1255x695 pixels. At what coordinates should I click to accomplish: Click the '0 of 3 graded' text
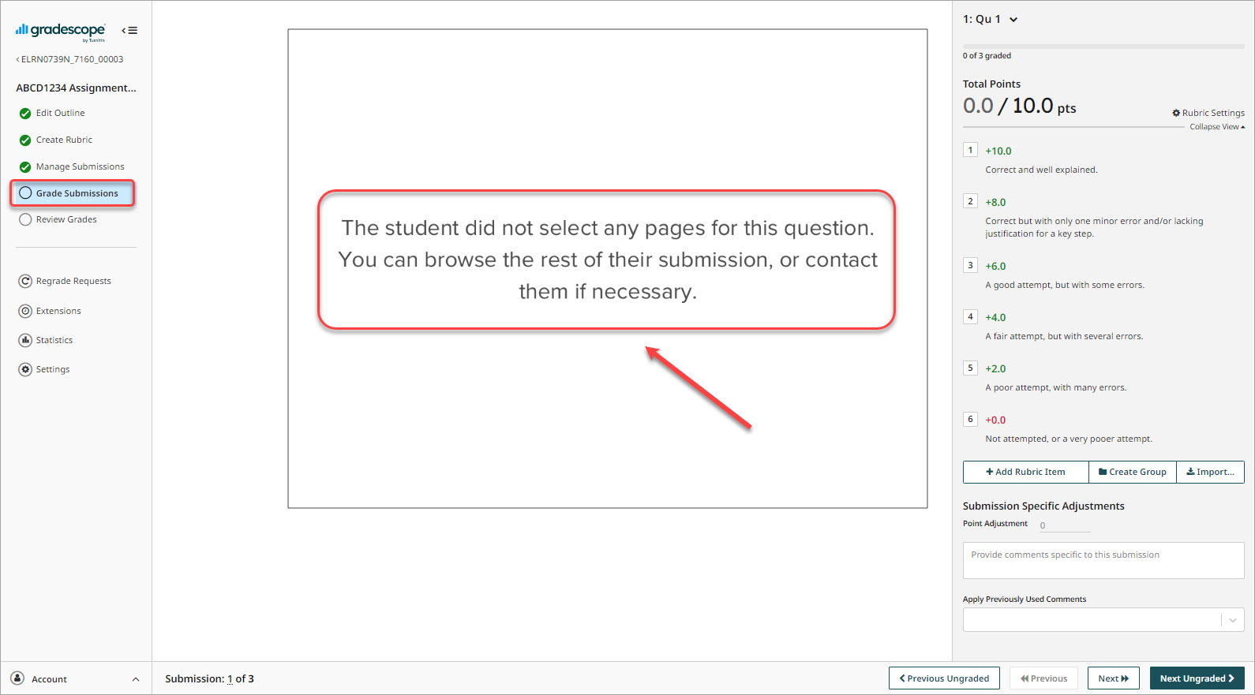987,55
